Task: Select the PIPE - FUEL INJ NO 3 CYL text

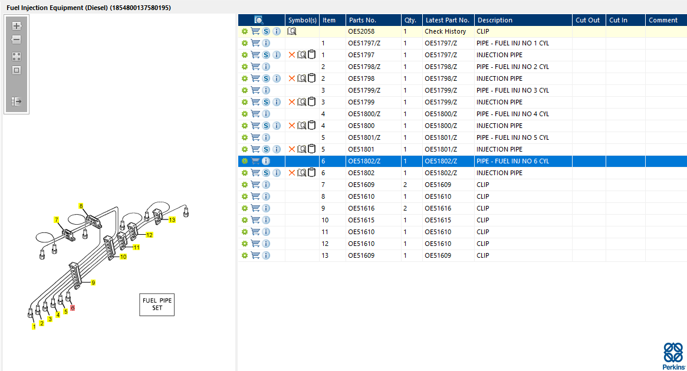Action: pos(512,90)
